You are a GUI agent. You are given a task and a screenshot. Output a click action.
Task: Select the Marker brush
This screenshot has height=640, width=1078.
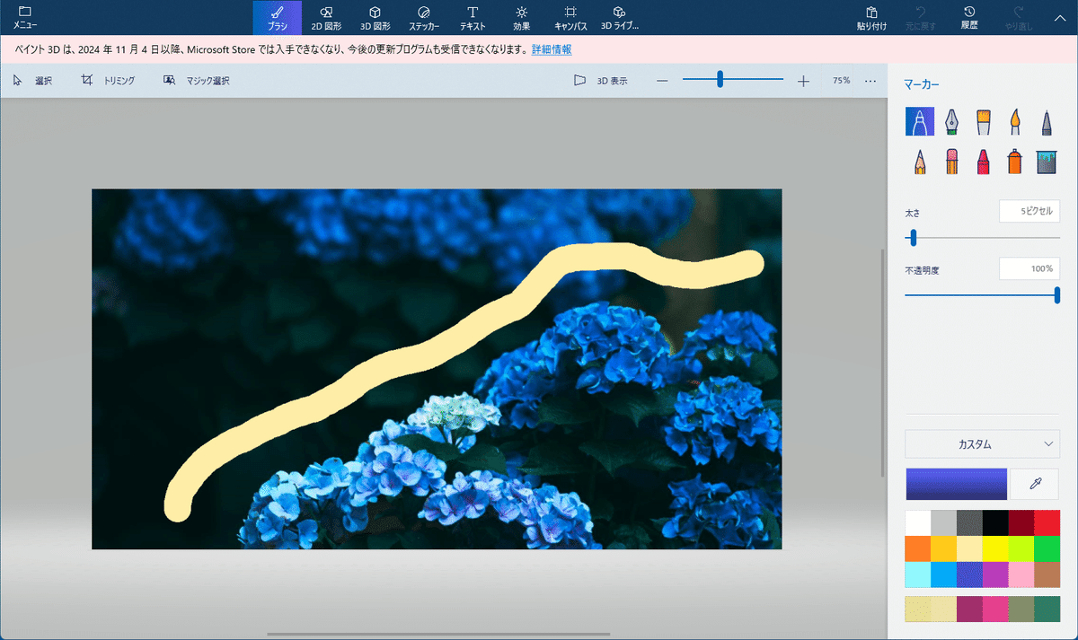919,122
